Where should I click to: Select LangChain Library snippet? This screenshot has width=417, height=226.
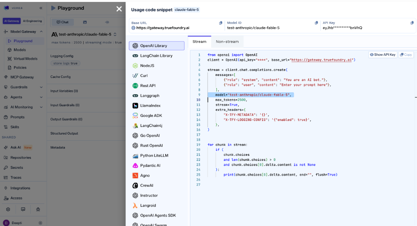click(157, 56)
